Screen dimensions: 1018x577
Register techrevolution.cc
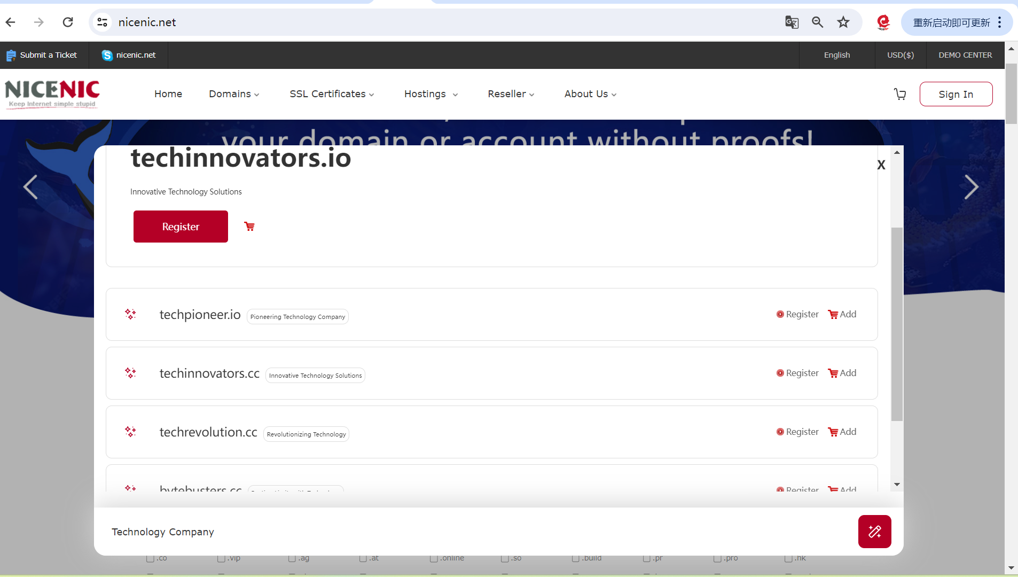click(x=797, y=432)
